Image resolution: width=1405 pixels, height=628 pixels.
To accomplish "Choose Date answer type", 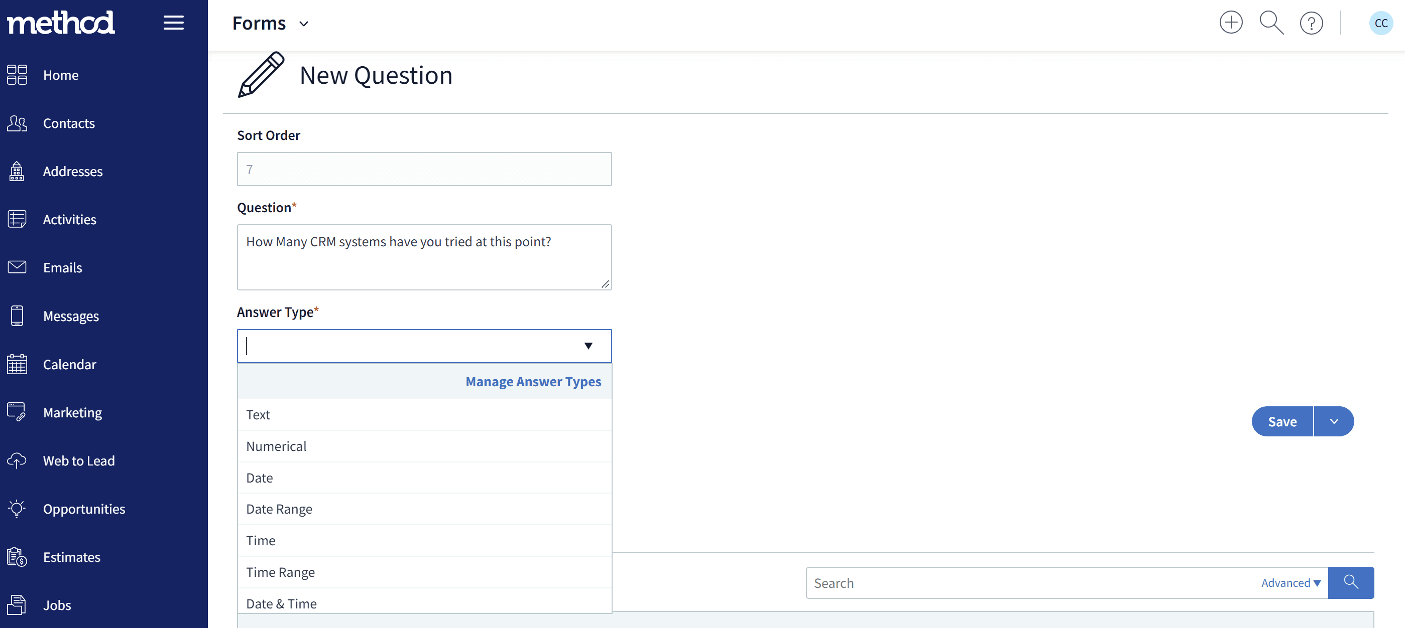I will pyautogui.click(x=424, y=478).
